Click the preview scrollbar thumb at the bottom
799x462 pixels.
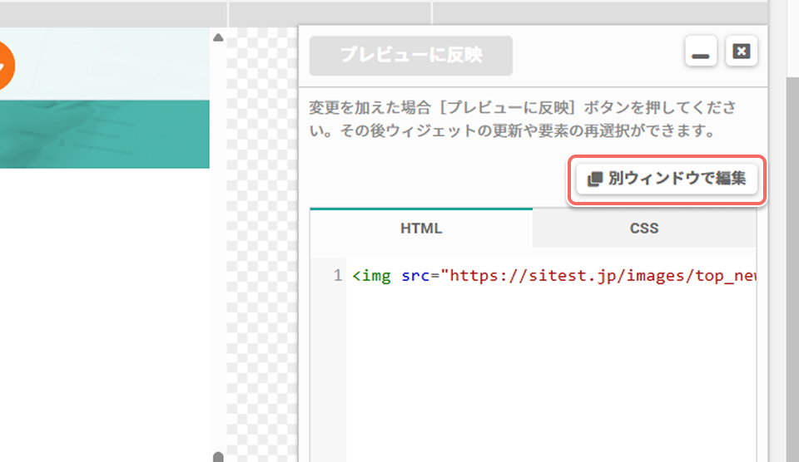[218, 457]
